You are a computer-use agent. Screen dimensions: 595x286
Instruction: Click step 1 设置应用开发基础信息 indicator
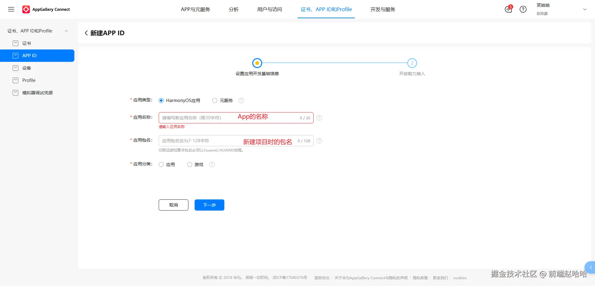tap(257, 63)
